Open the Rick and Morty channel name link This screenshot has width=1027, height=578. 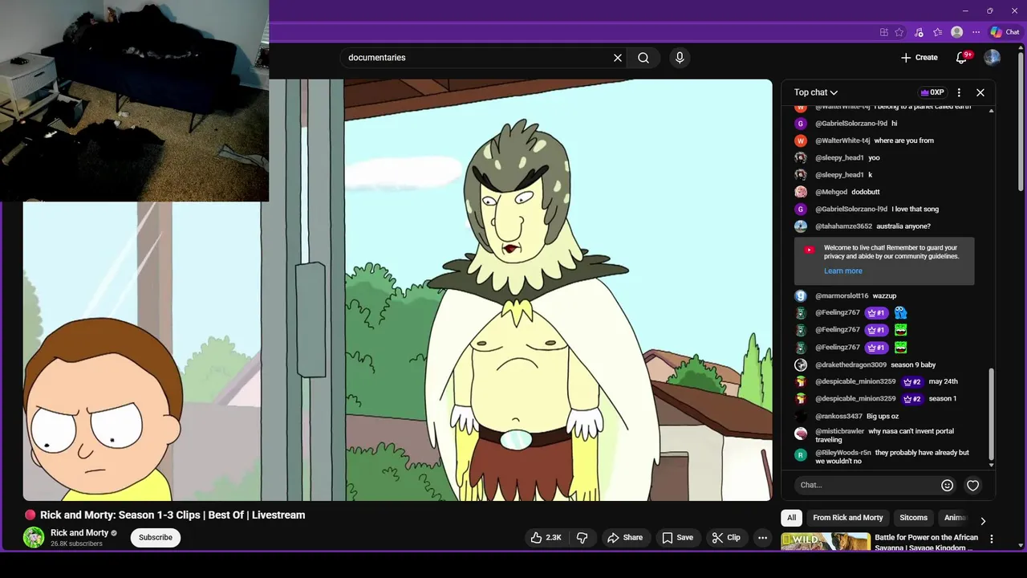[79, 533]
